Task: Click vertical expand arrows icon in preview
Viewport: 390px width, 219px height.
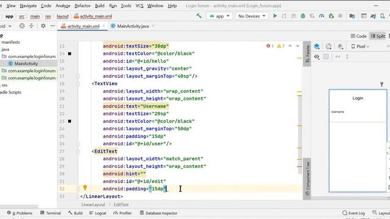Action: 347,57
